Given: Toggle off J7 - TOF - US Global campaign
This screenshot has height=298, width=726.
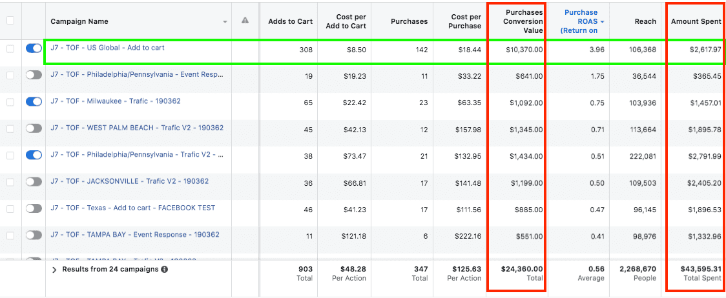Looking at the screenshot, I should click(x=34, y=48).
